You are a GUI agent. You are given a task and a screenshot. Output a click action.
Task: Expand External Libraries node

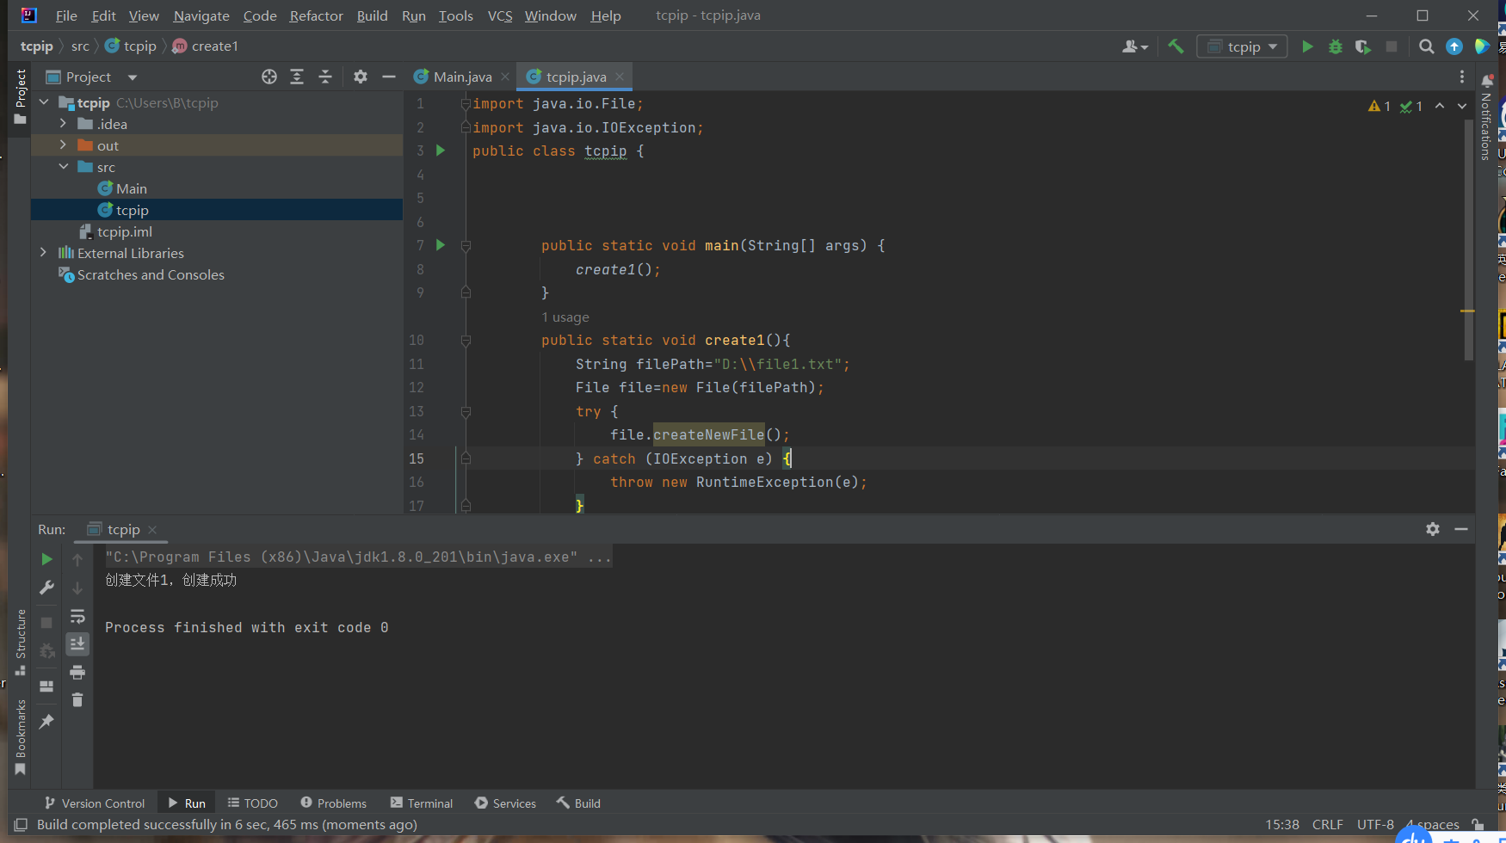click(x=43, y=253)
